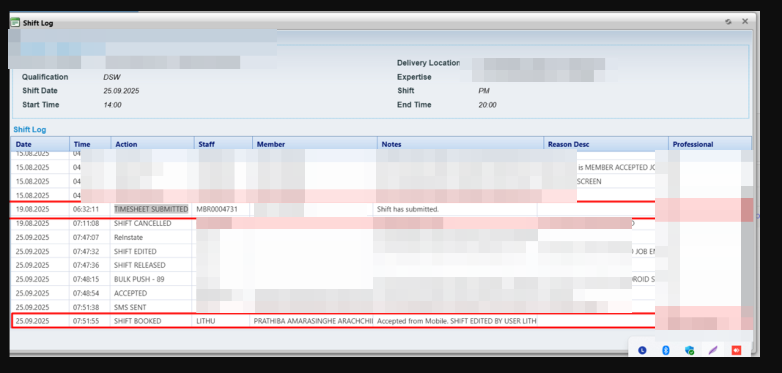Click the purple pen tray icon
782x373 pixels.
(713, 350)
